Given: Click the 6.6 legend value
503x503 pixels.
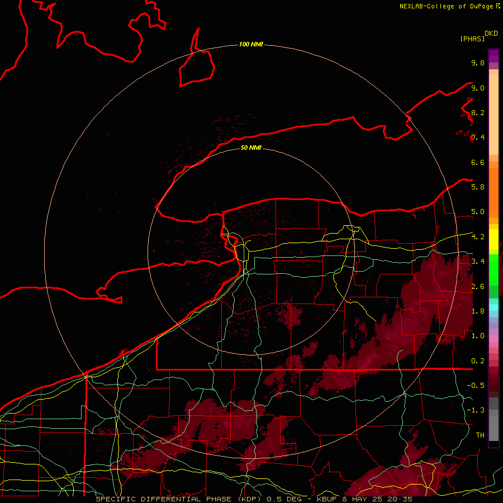Looking at the screenshot, I should [478, 162].
